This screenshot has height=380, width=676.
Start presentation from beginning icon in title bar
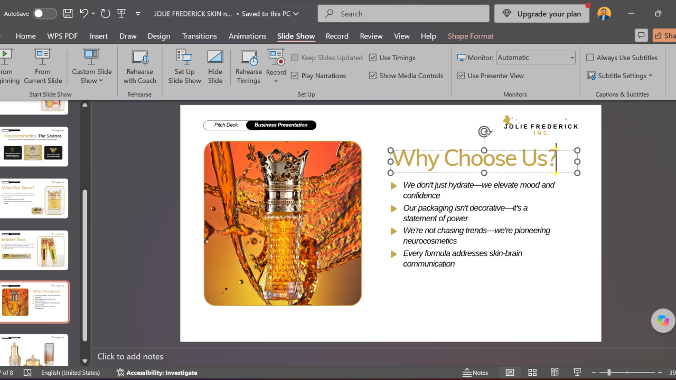[x=121, y=14]
